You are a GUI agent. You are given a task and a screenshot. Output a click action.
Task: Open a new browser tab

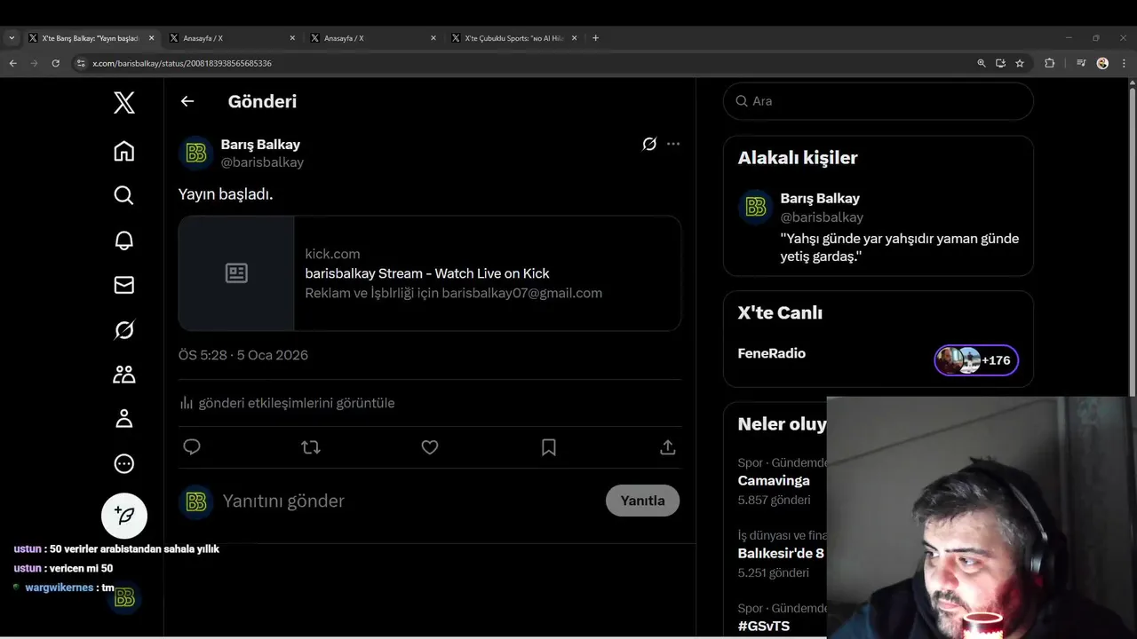(x=595, y=38)
